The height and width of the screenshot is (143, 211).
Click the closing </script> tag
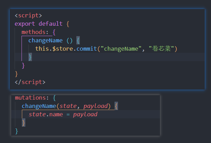tap(30, 82)
